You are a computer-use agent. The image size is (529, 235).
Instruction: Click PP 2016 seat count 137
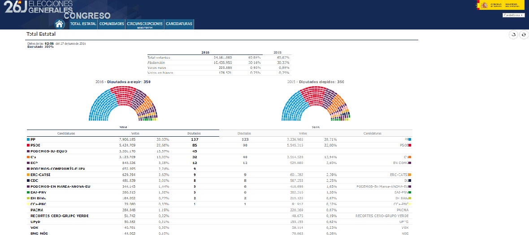tap(194, 139)
